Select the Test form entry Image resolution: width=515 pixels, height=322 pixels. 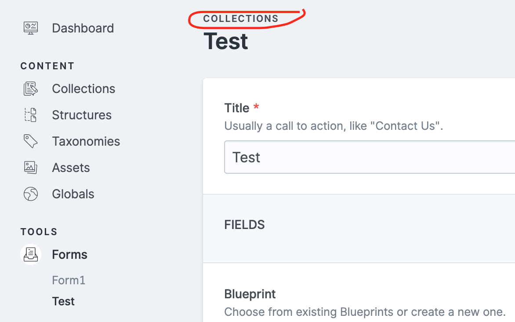[x=63, y=301]
